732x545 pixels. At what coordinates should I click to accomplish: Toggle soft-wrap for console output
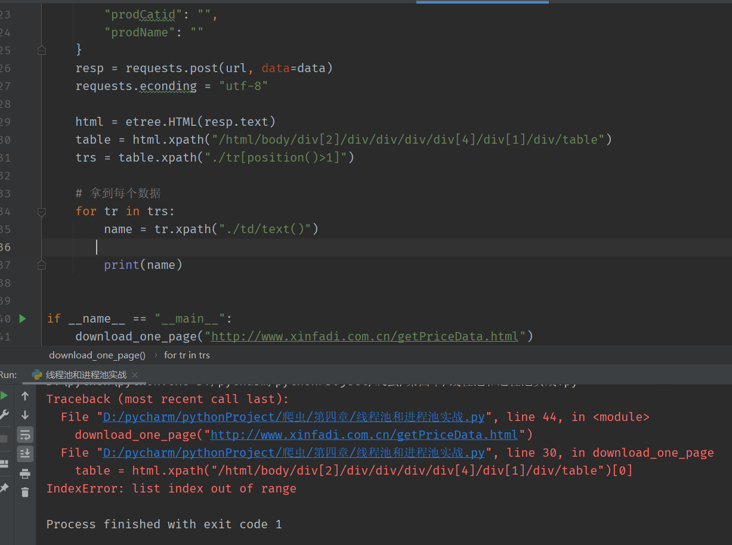point(25,435)
